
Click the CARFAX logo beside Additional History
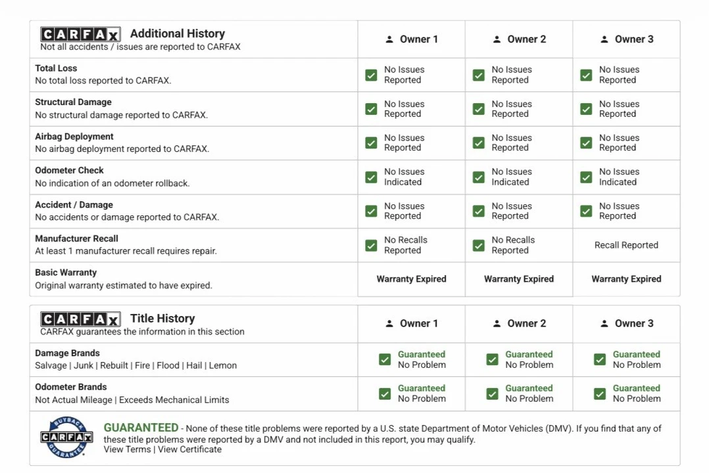[x=80, y=34]
